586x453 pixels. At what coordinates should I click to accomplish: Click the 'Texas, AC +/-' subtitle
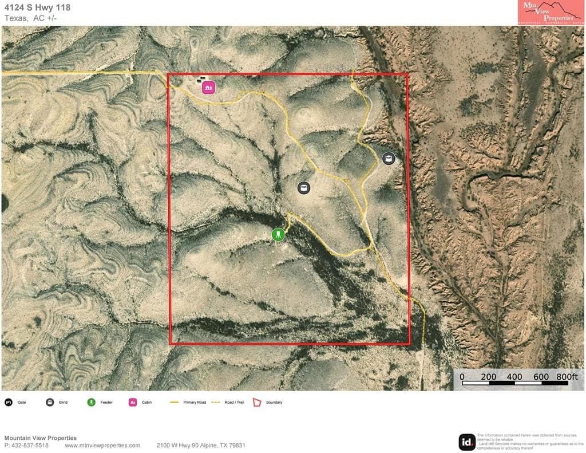tap(31, 18)
